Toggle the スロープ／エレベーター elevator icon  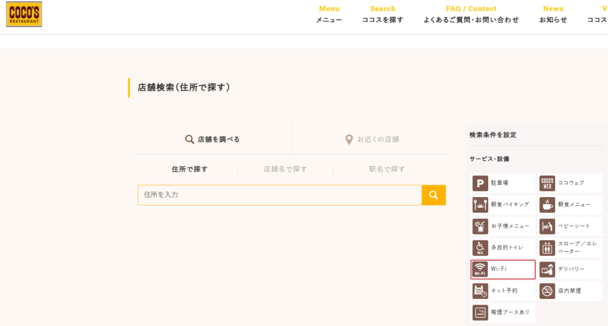coord(547,248)
